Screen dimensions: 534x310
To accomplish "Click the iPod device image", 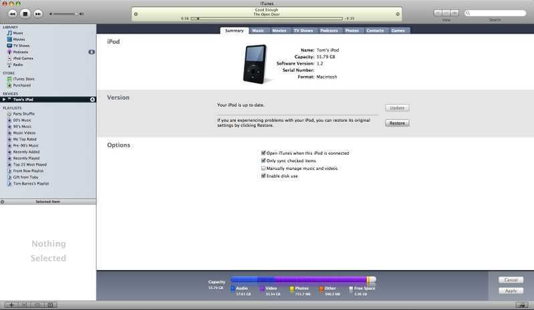I will (x=255, y=64).
